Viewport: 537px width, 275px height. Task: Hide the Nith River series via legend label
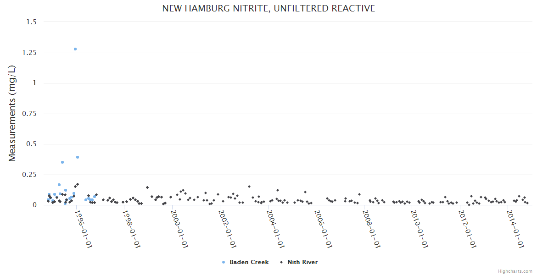302,262
